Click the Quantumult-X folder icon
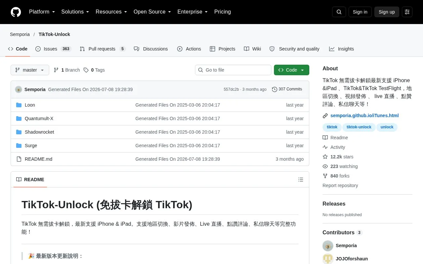The height and width of the screenshot is (264, 423). [x=19, y=118]
